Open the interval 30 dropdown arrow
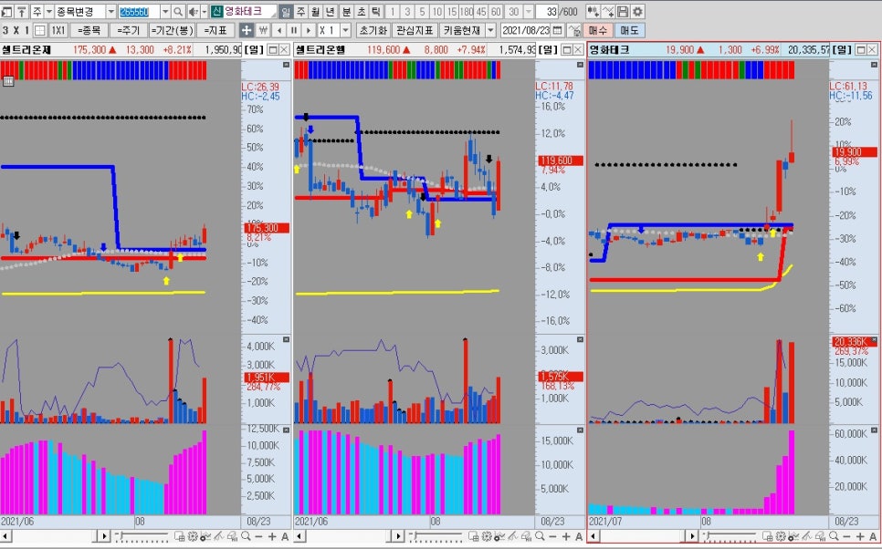The height and width of the screenshot is (549, 882). (528, 11)
